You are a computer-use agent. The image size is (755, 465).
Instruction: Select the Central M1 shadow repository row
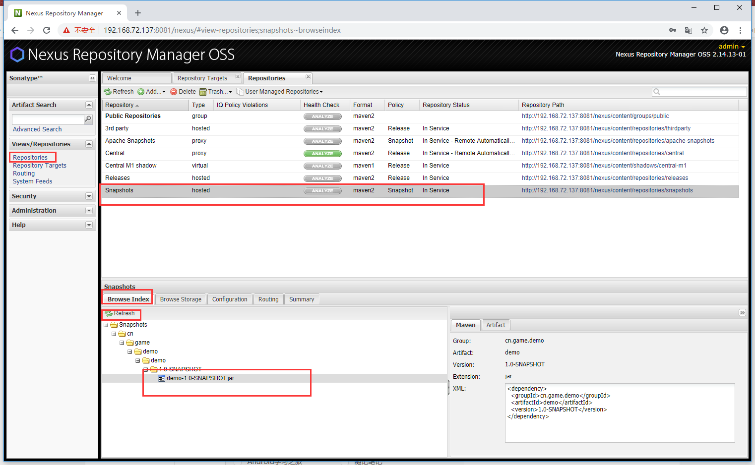click(420, 166)
